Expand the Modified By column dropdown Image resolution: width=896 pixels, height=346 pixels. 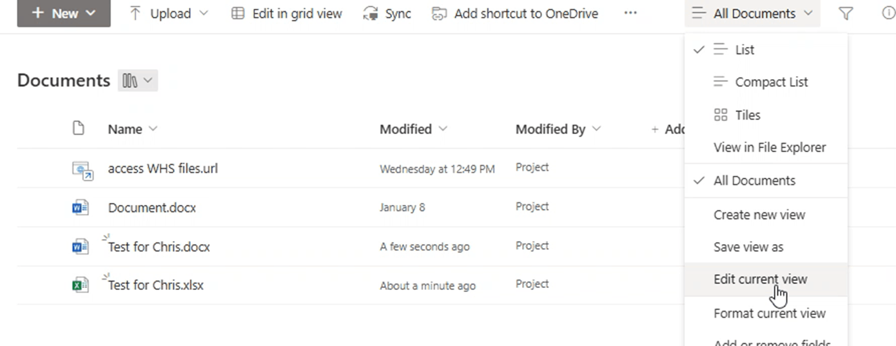click(596, 129)
